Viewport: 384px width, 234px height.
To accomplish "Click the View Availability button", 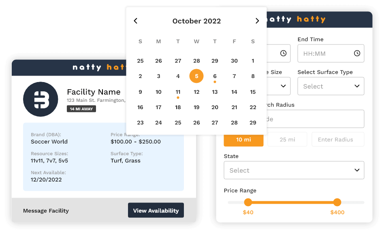I will (156, 211).
